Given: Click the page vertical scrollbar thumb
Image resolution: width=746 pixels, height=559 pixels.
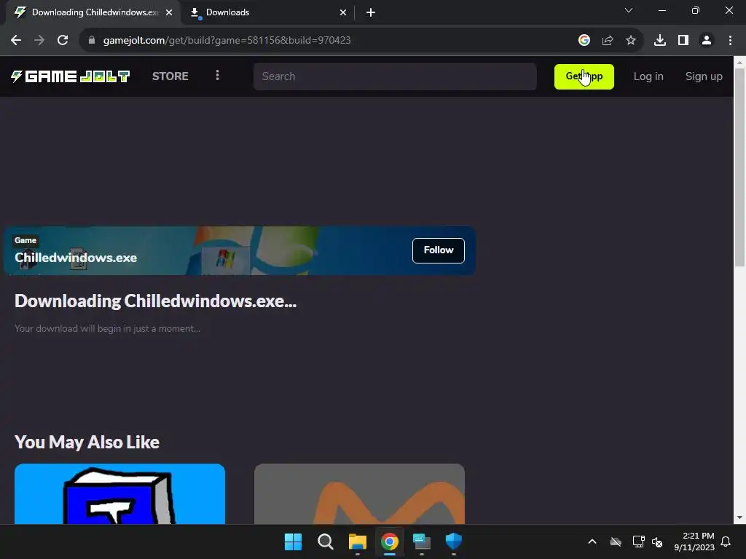Looking at the screenshot, I should 740,167.
